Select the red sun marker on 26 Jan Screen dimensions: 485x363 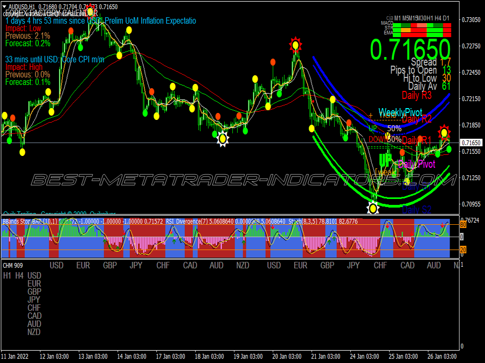[444, 132]
